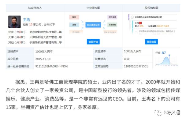Click the 登录查看 button
The image size is (186, 121).
151,42
